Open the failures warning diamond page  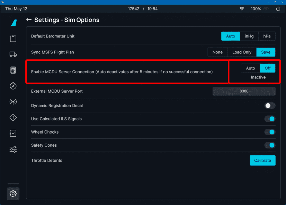point(13,117)
